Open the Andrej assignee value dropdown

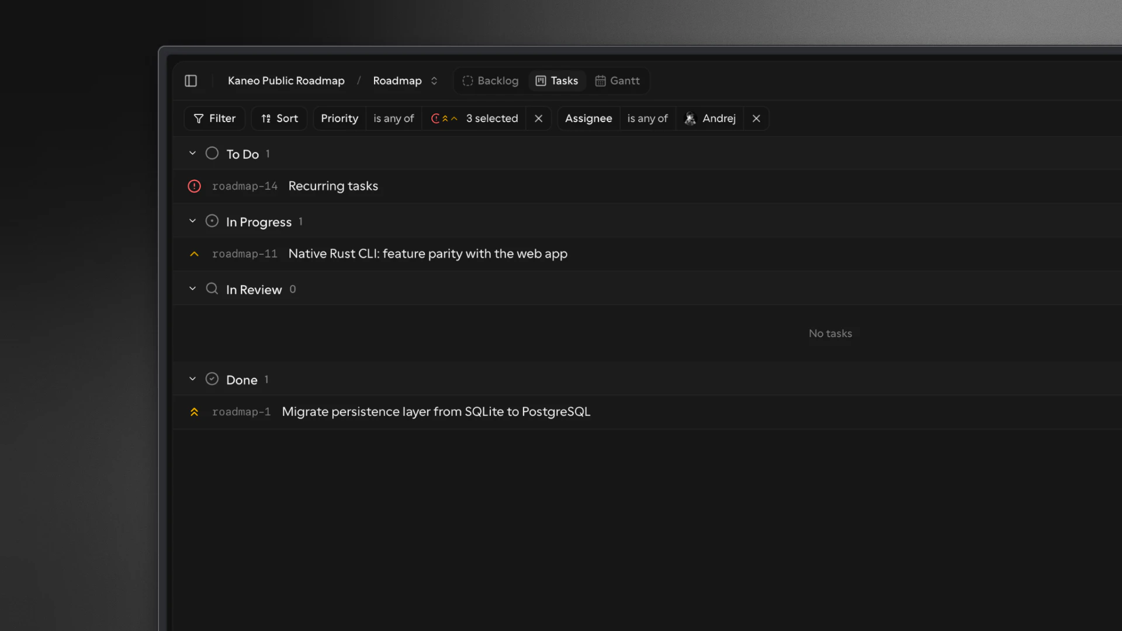click(x=709, y=119)
